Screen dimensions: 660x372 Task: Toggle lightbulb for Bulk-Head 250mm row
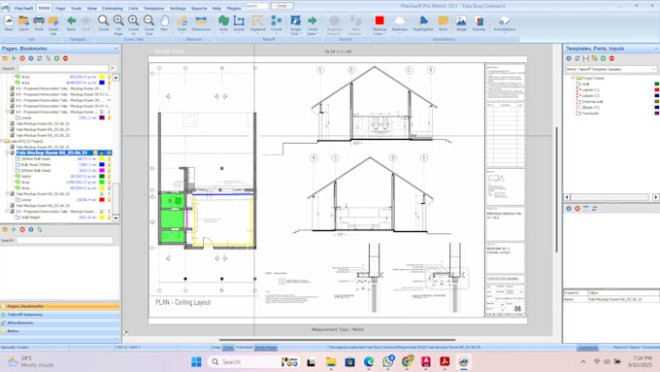[x=109, y=165]
